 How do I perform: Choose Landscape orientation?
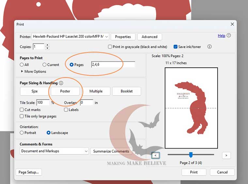(x=49, y=133)
